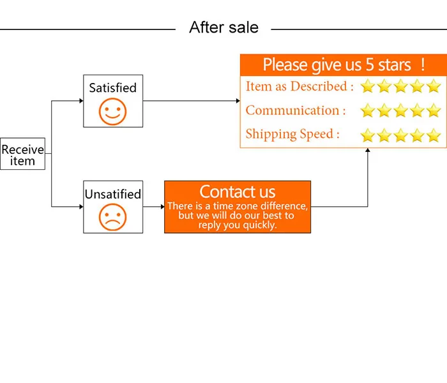Screen dimensions: 447x383
Task: Click the exclamation mark in orange banner
Action: point(423,64)
